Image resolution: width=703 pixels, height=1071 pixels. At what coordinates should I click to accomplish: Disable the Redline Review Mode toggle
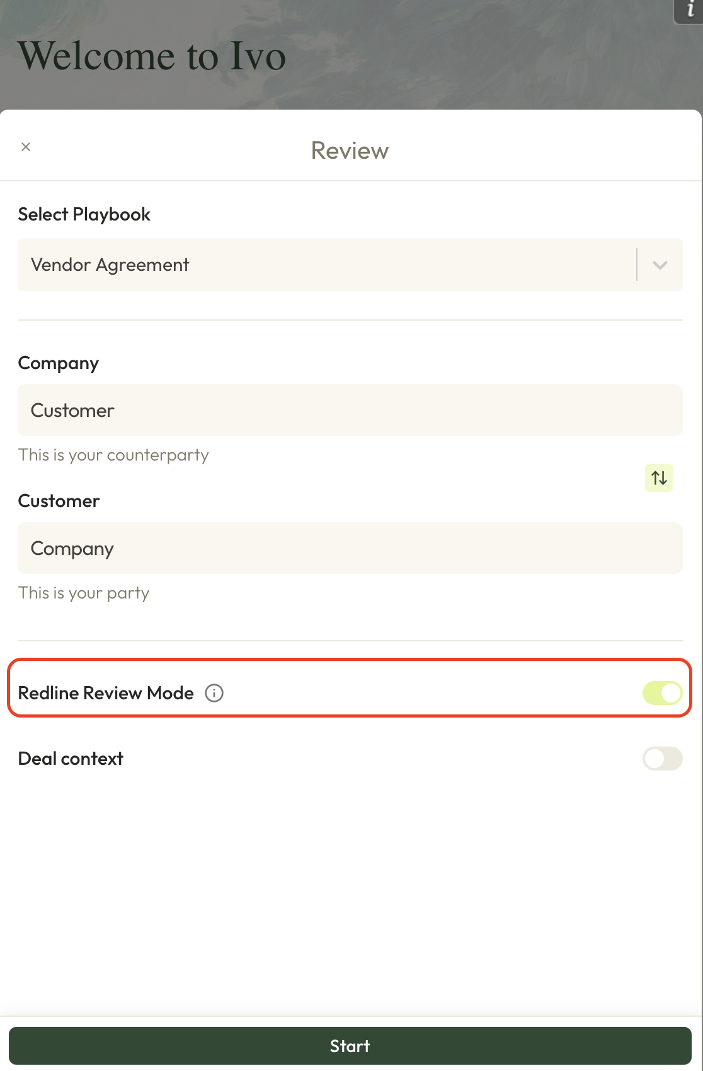662,693
